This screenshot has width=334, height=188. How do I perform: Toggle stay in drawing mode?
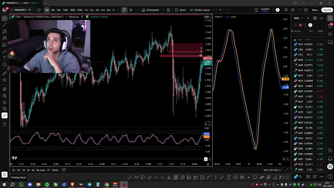coord(4,96)
